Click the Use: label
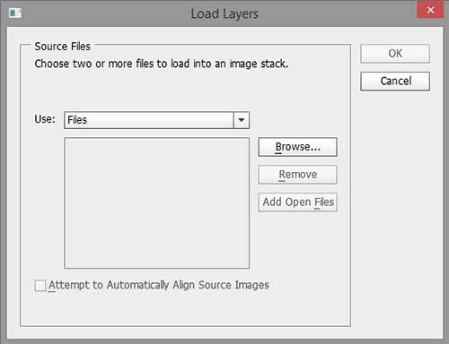Image resolution: width=449 pixels, height=344 pixels. click(x=45, y=119)
